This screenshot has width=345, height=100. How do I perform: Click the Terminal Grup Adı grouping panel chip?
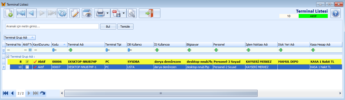[x=19, y=38]
